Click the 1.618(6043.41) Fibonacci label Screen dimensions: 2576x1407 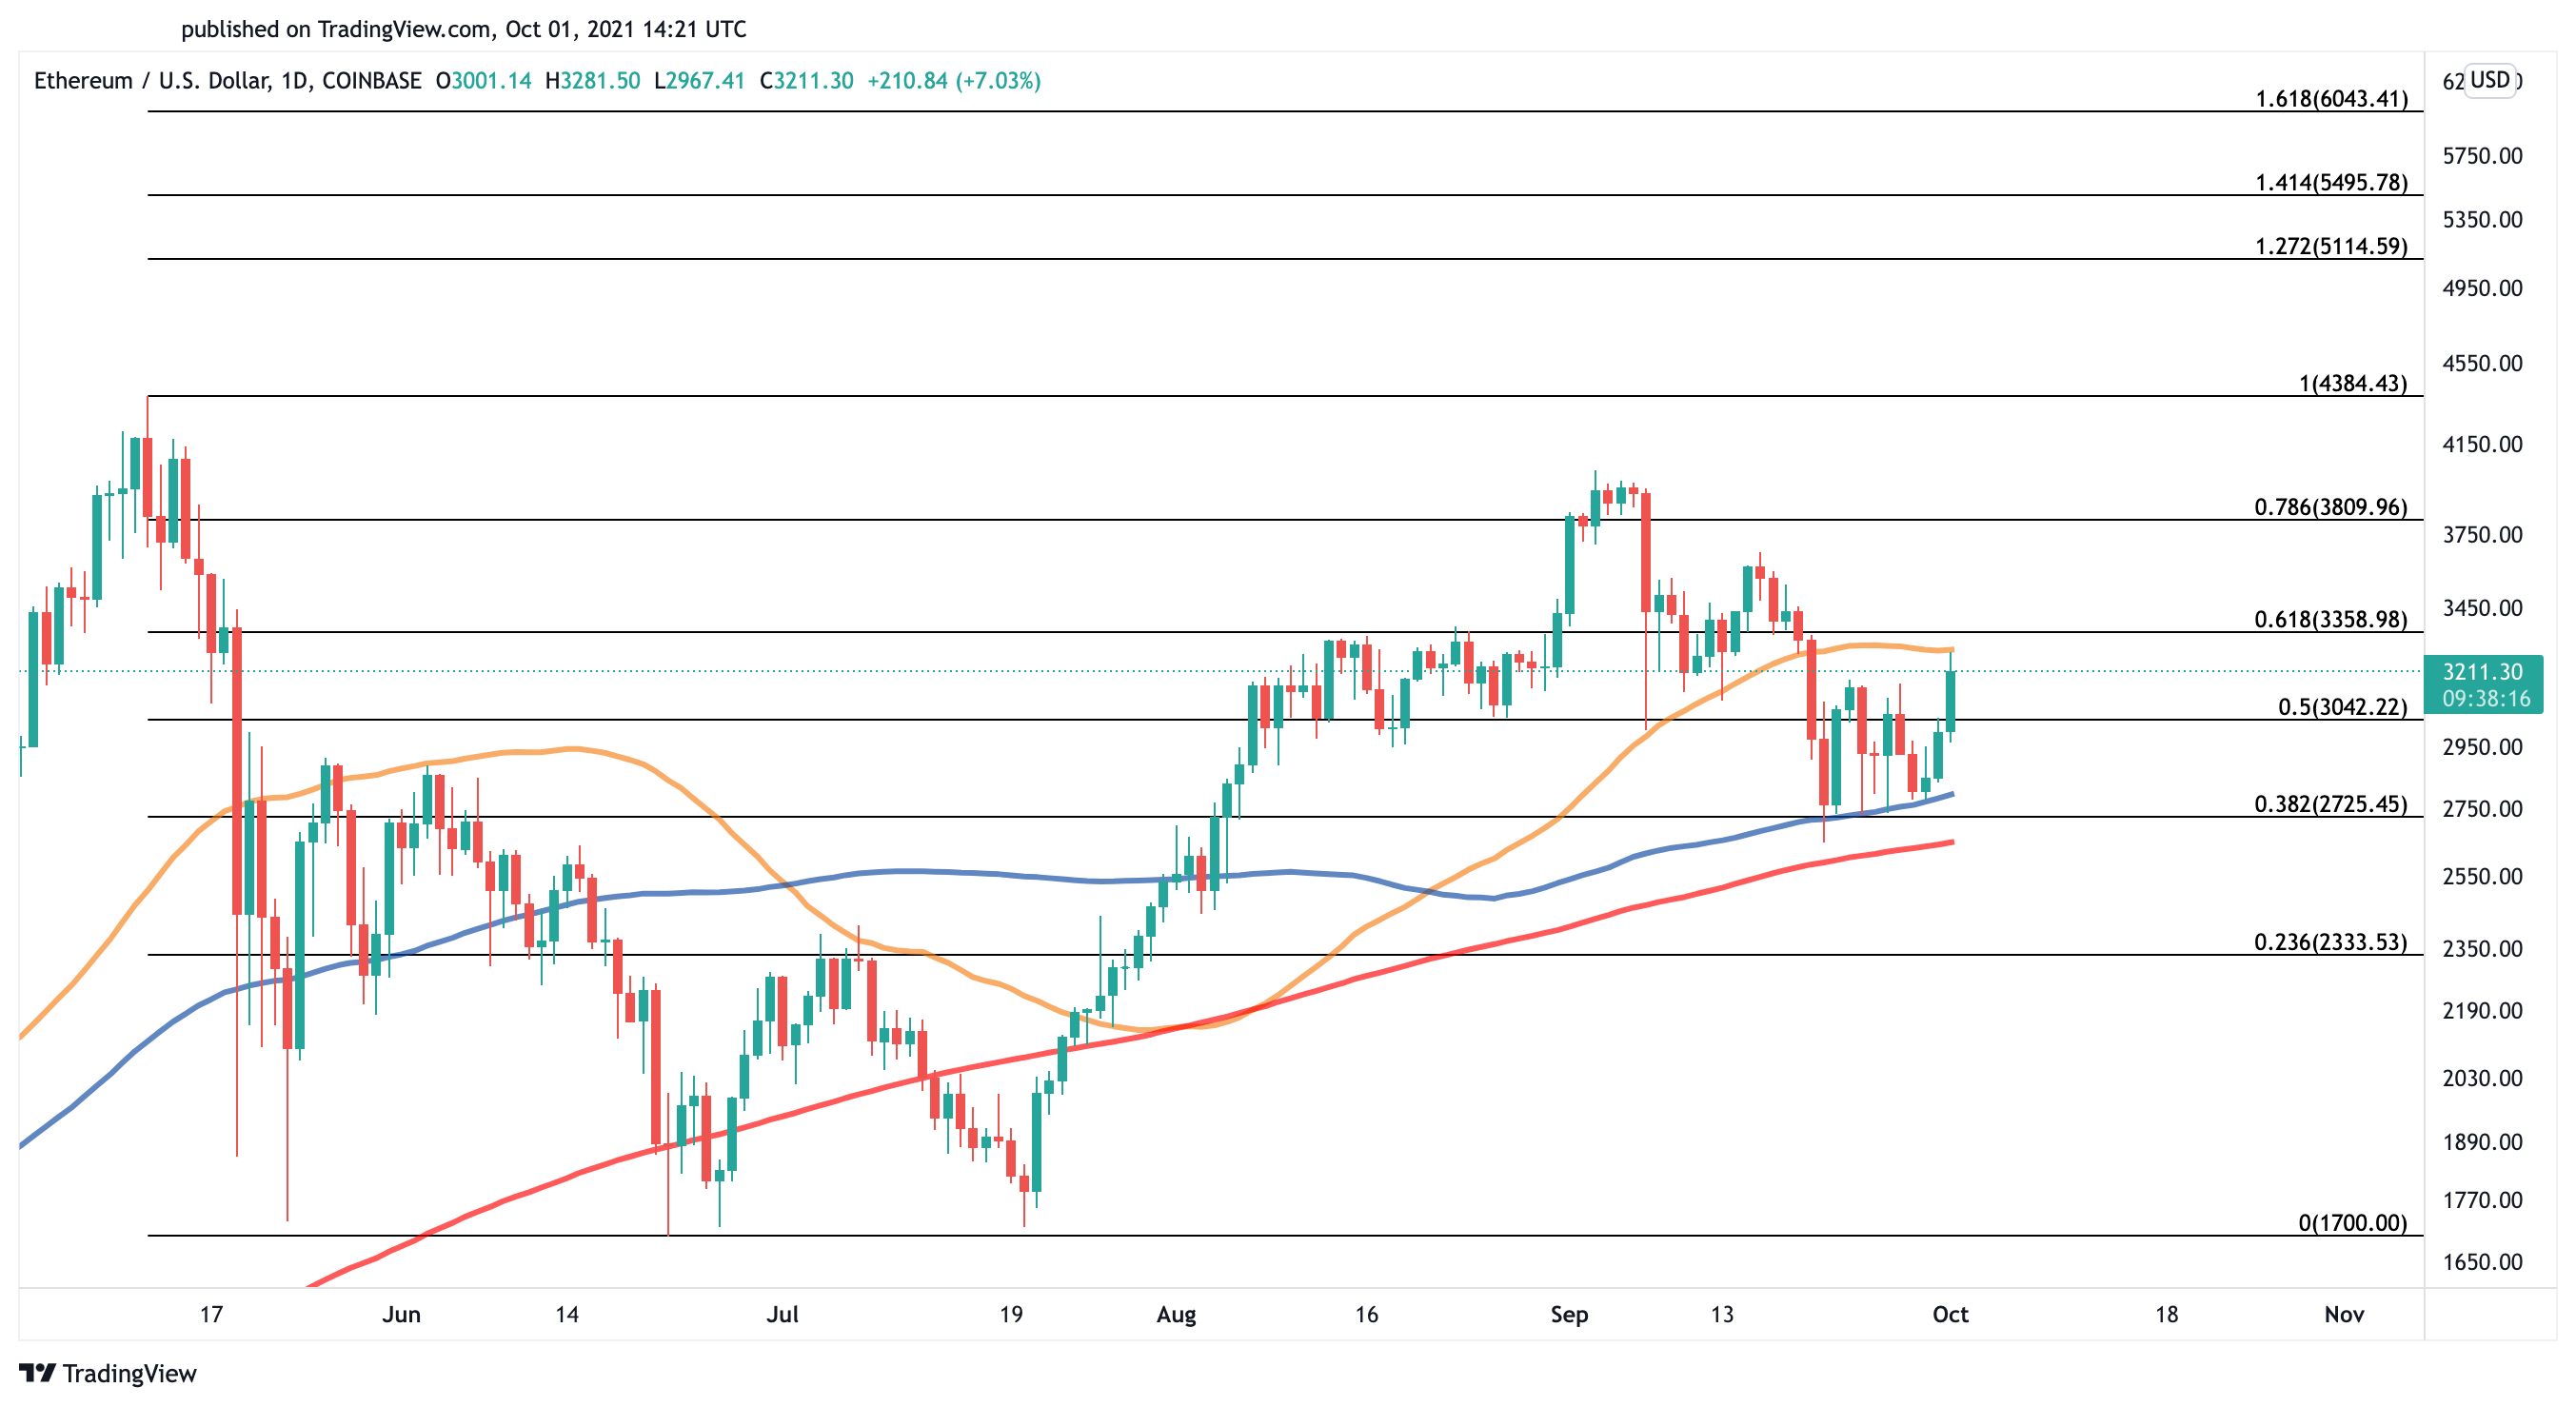click(x=2331, y=98)
